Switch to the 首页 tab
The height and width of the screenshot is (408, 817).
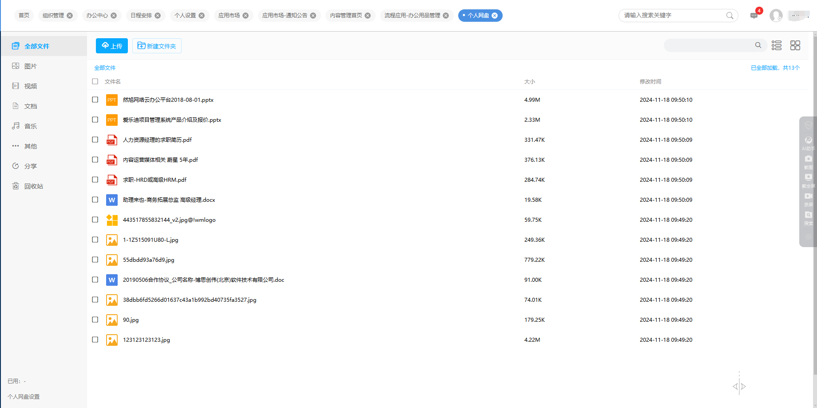click(24, 16)
